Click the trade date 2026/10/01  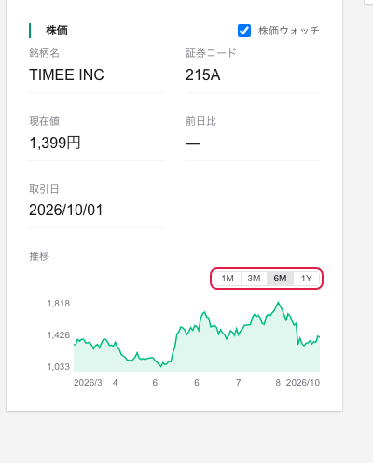pos(66,211)
